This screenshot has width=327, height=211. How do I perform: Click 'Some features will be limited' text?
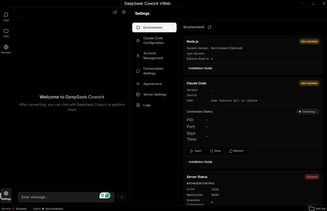234,101
